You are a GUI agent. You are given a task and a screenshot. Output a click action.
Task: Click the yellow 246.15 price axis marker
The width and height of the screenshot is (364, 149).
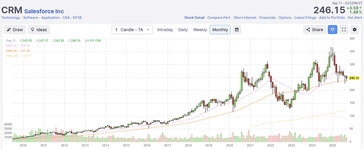[354, 78]
